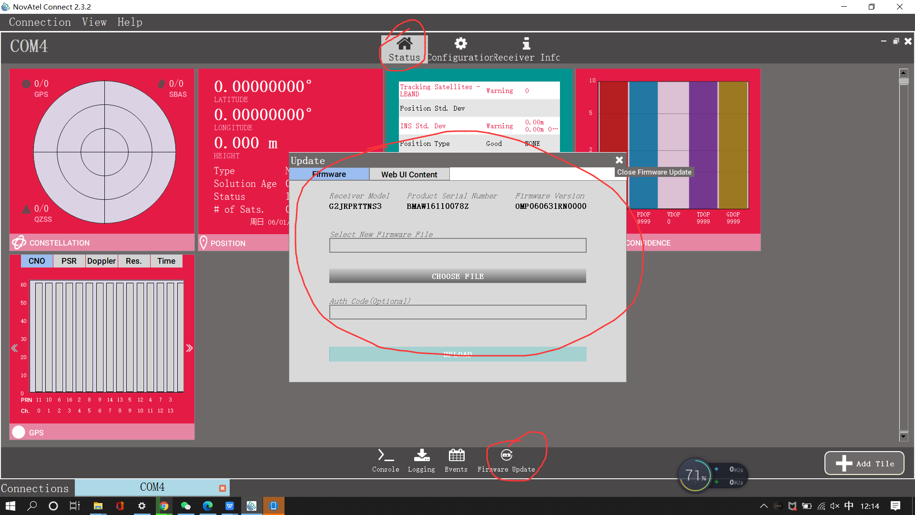This screenshot has height=515, width=915.
Task: Launch Google Chrome from the taskbar
Action: (x=164, y=506)
